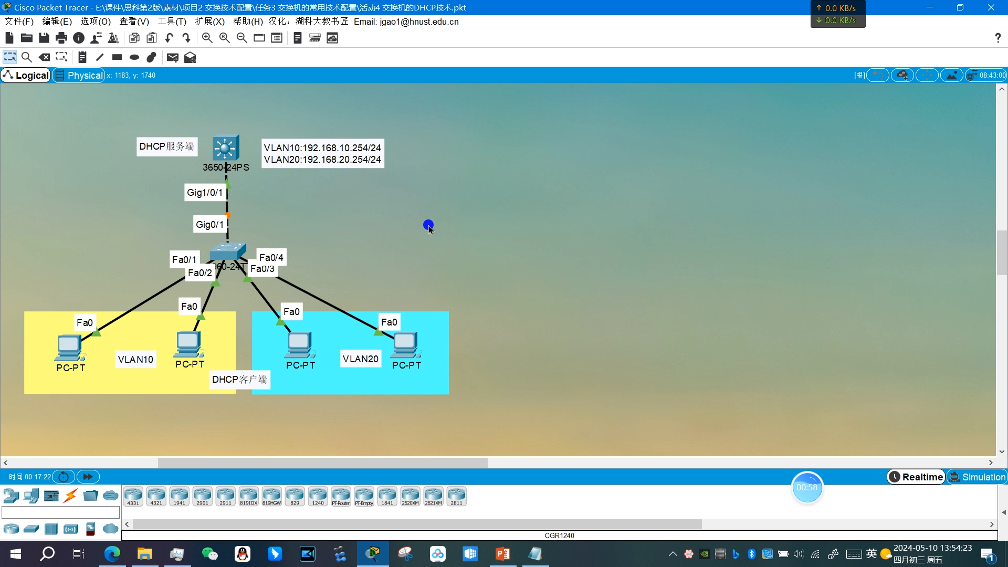
Task: Select the Delete tool icon
Action: (x=45, y=57)
